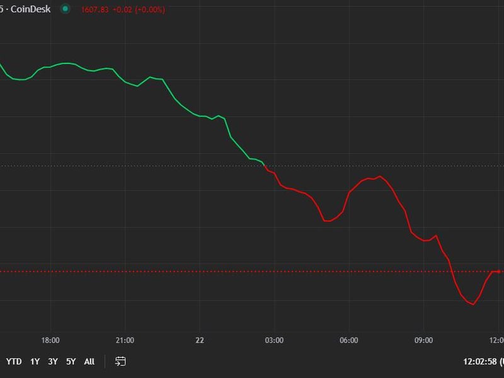Screen dimensions: 504x378
Task: Select the 5Y range button
Action: pos(71,362)
